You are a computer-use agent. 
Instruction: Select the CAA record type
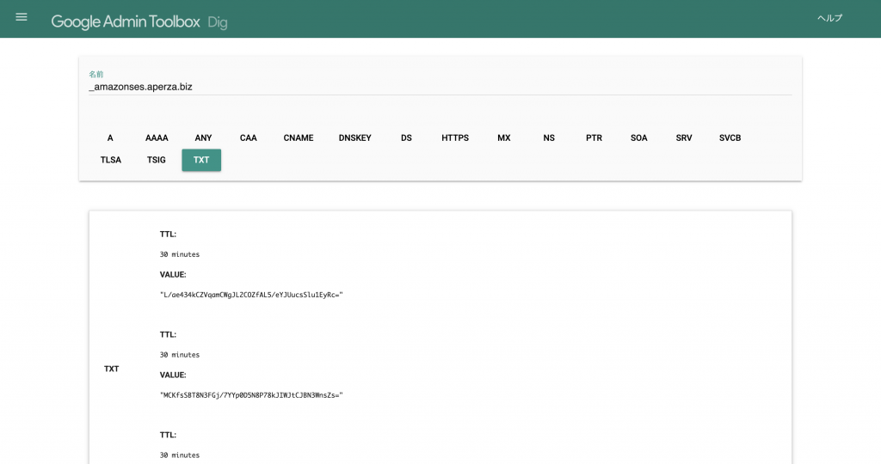point(248,137)
